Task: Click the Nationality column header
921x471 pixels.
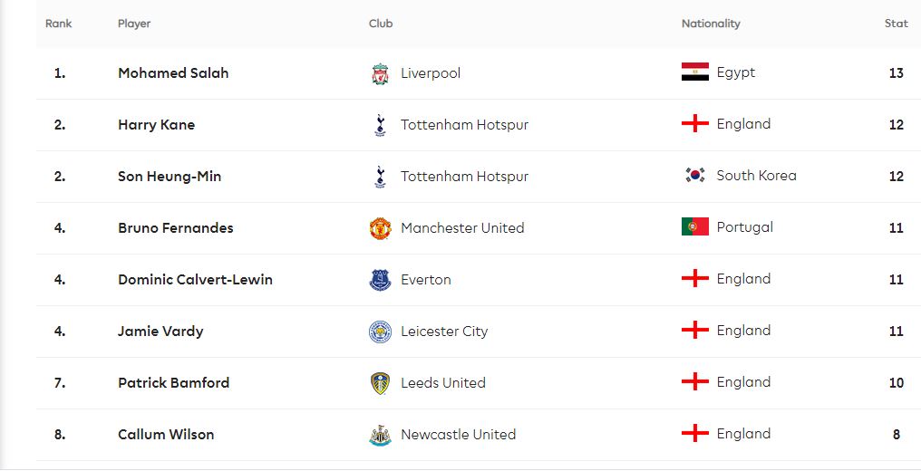Action: point(711,24)
